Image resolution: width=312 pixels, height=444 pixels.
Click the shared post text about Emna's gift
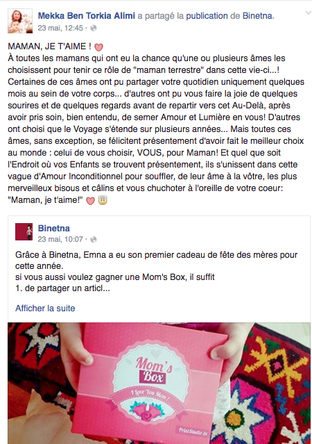point(156,271)
